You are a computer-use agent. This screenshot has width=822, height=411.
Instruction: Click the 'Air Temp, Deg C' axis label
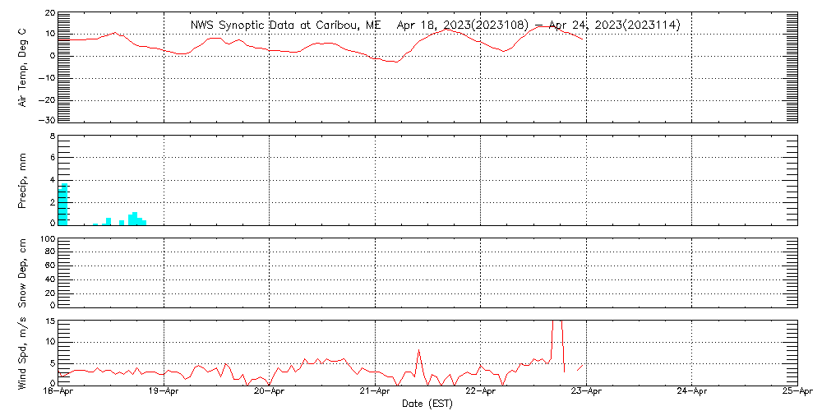(x=22, y=66)
